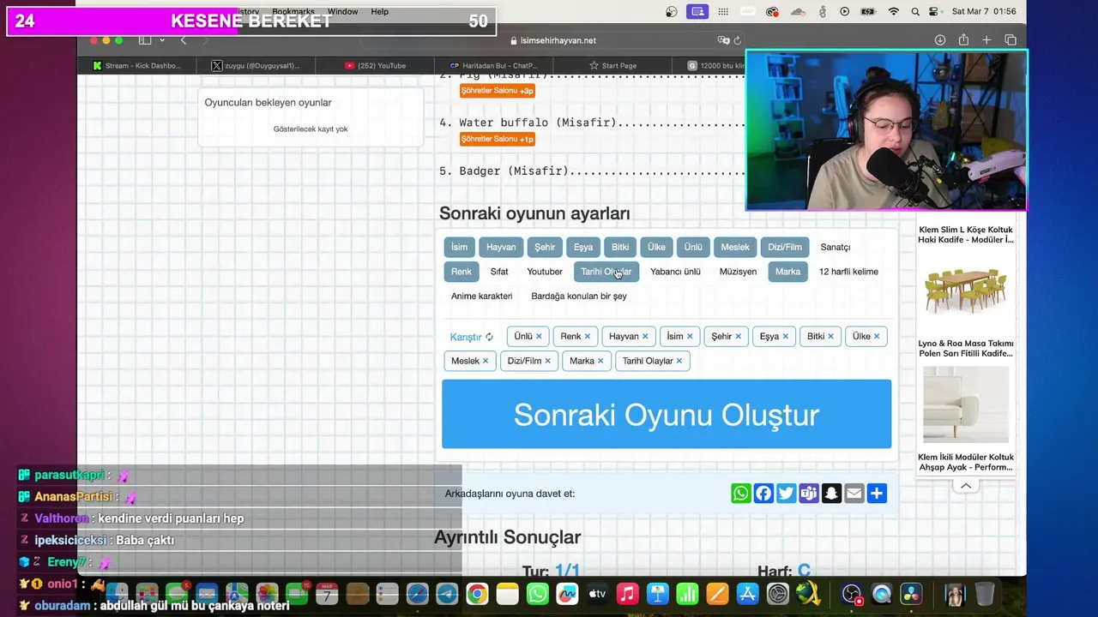Remove the Ünlü chip
This screenshot has width=1098, height=617.
(539, 337)
